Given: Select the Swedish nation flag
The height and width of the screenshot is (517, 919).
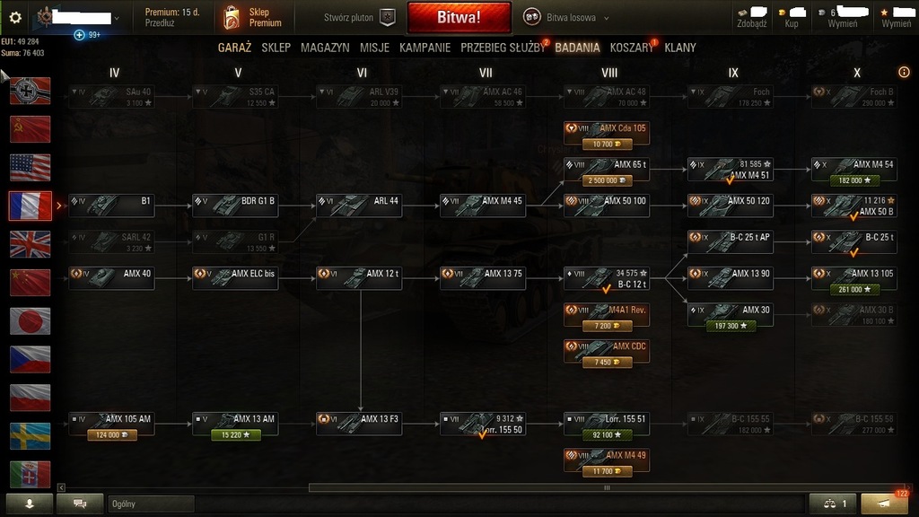Looking at the screenshot, I should pos(30,436).
